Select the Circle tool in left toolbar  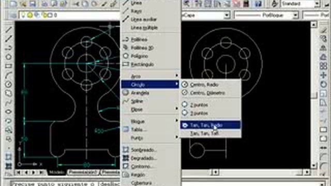[8, 84]
